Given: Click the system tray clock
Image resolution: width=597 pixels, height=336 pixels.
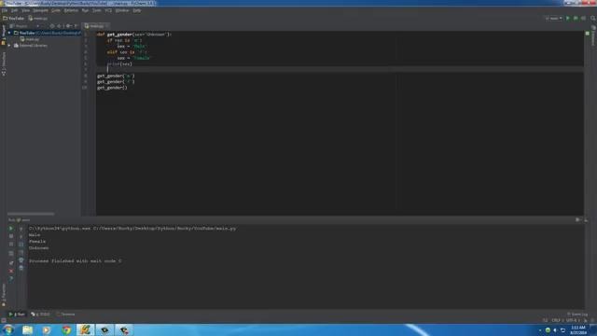Looking at the screenshot, I should tap(578, 329).
